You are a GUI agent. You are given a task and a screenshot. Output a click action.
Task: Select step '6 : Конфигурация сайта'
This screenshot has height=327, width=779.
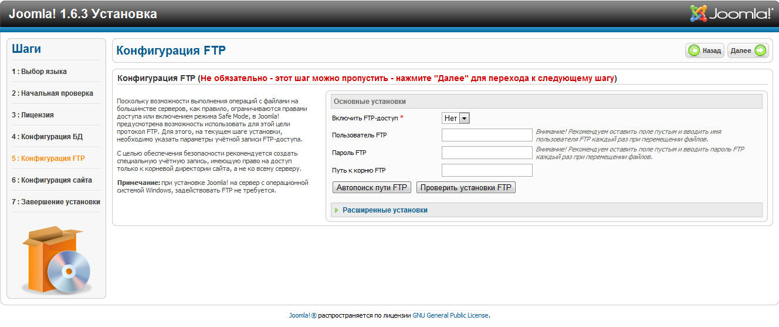(x=52, y=180)
